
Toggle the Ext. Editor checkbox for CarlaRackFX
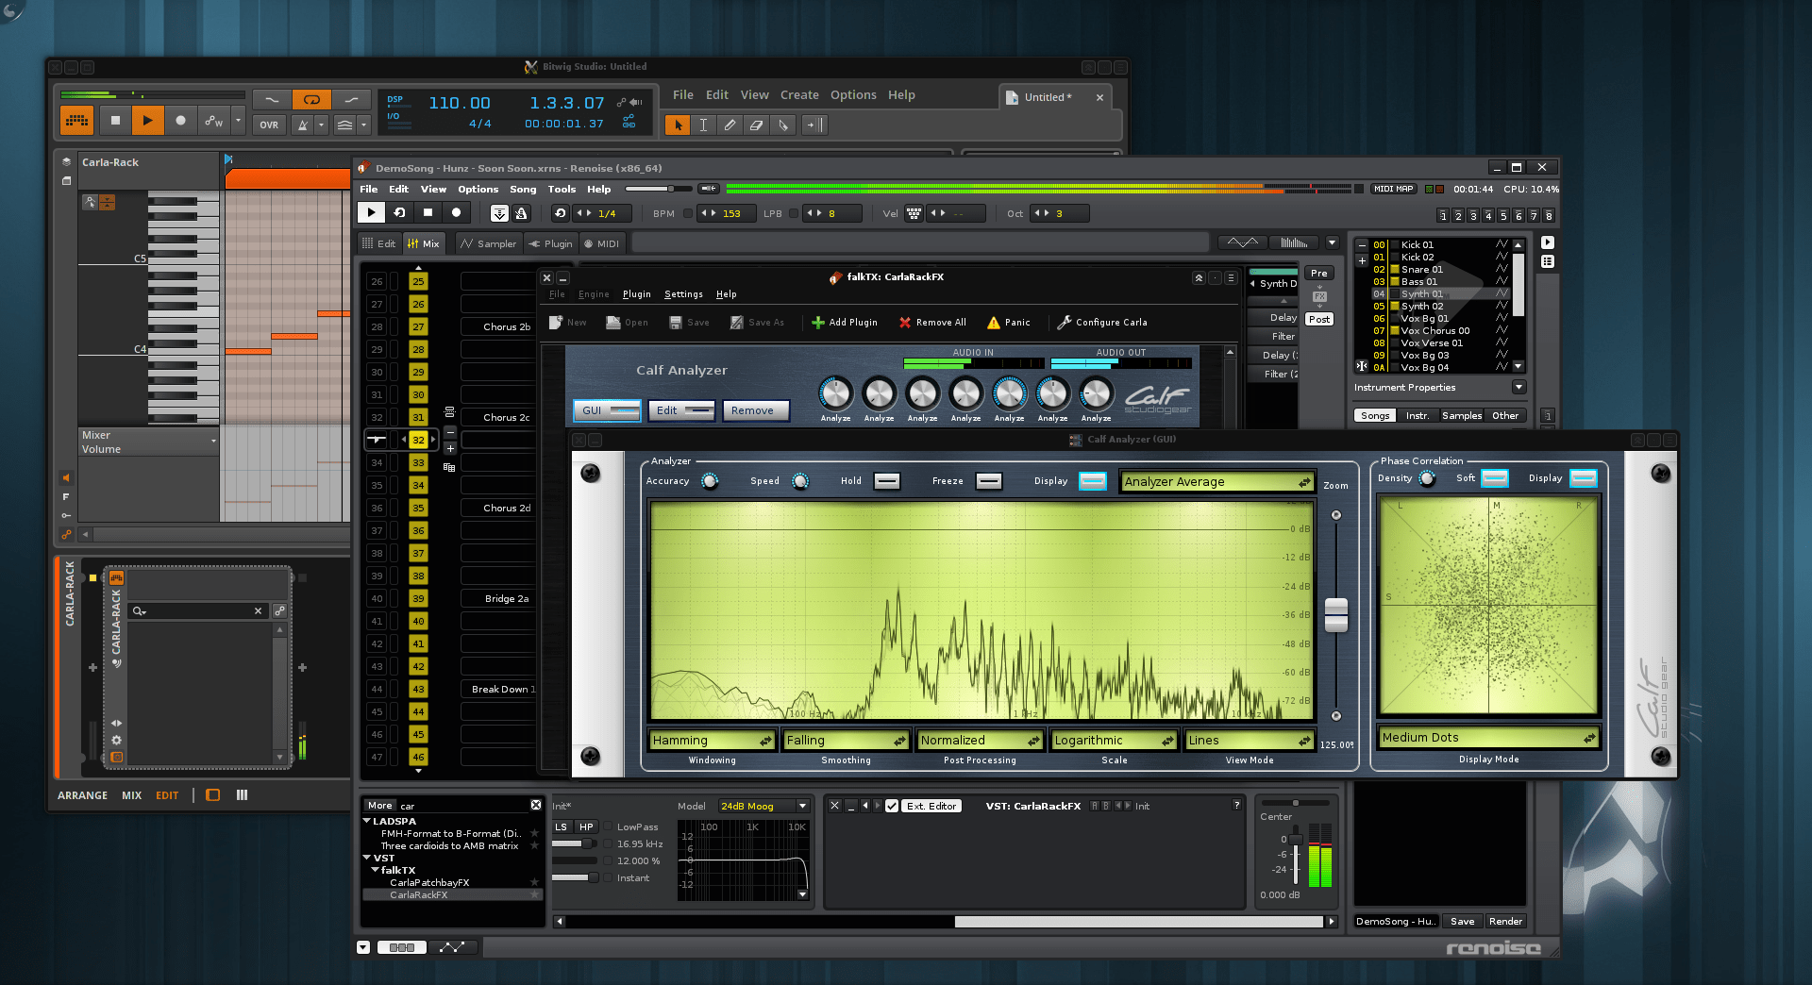click(892, 806)
